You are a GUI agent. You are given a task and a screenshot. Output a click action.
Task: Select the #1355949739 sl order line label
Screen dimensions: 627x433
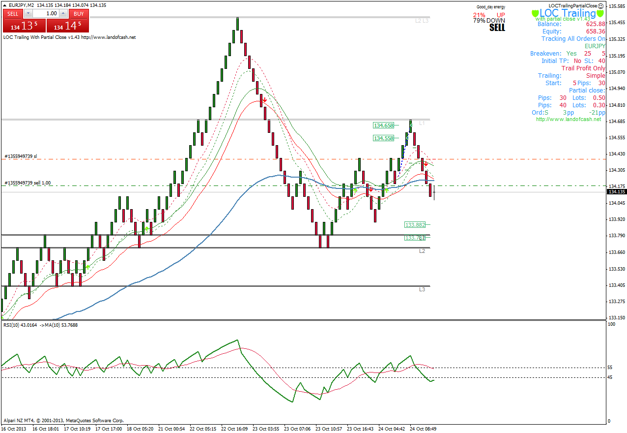[x=21, y=156]
